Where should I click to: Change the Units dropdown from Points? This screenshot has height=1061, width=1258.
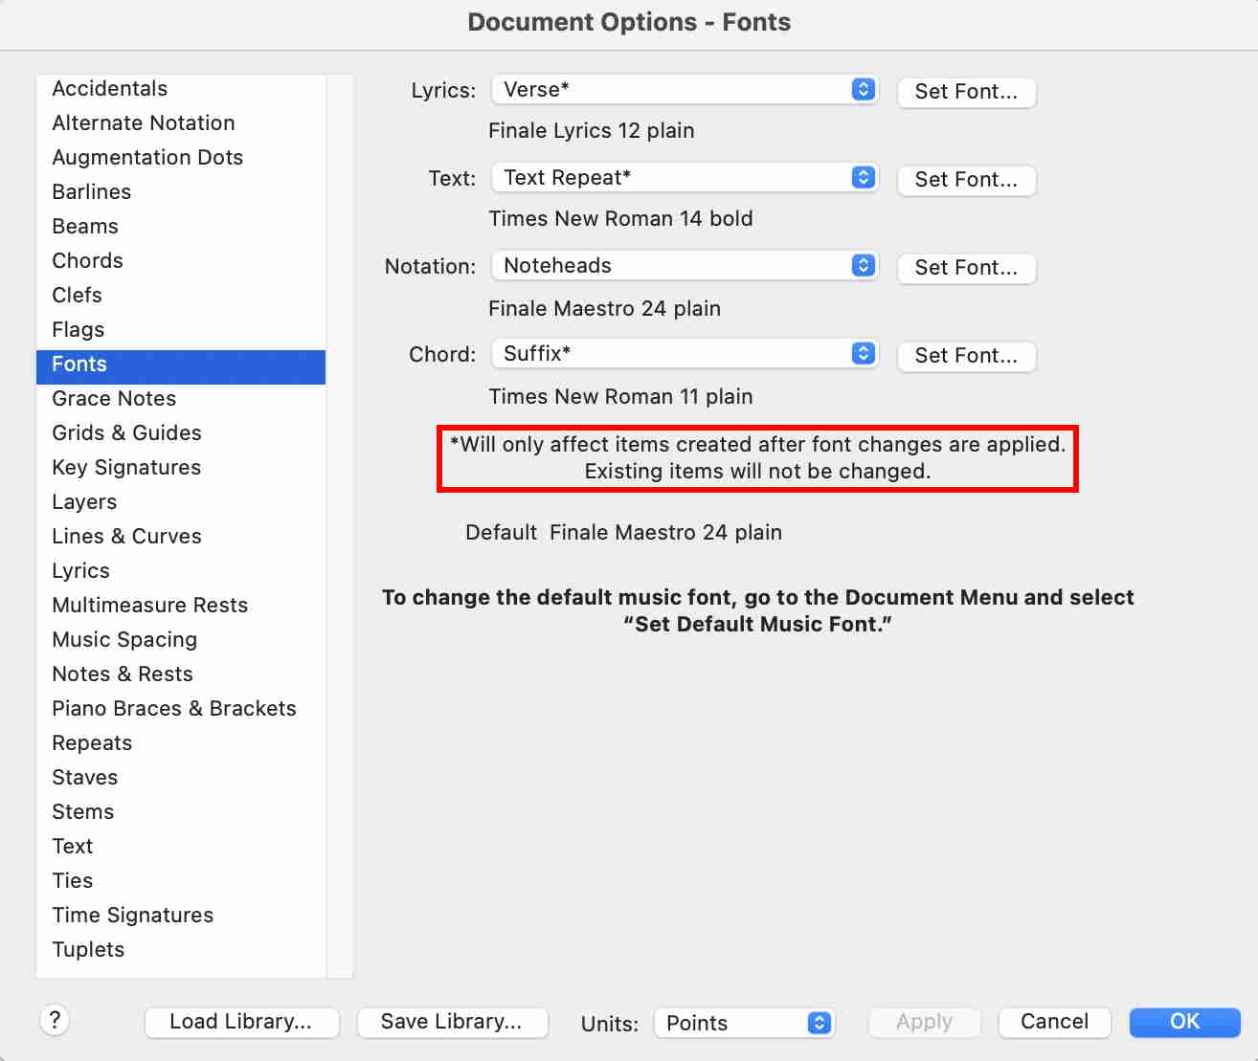[744, 1023]
